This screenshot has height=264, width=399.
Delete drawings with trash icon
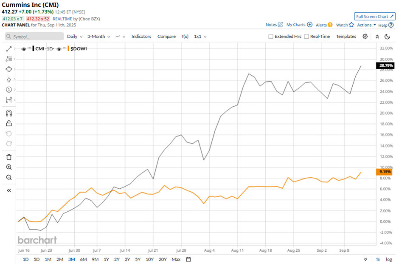point(8,157)
